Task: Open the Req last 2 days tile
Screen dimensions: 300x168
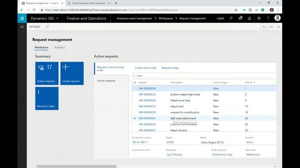Action: (47, 98)
